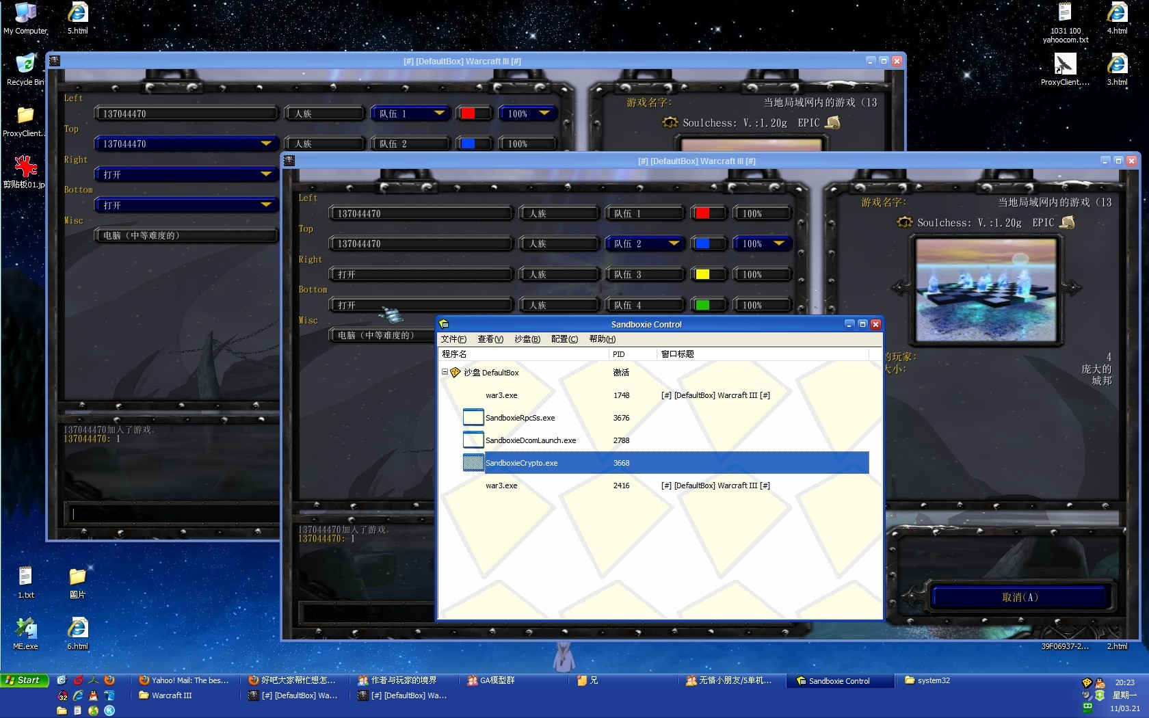The width and height of the screenshot is (1149, 718).
Task: Open the 查看(V) menu in Sandboxie Control
Action: pos(490,339)
